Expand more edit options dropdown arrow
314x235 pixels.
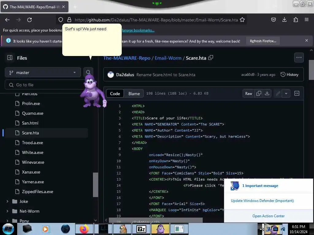286,93
